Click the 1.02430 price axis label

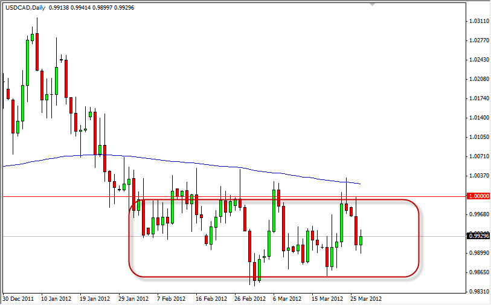point(479,60)
